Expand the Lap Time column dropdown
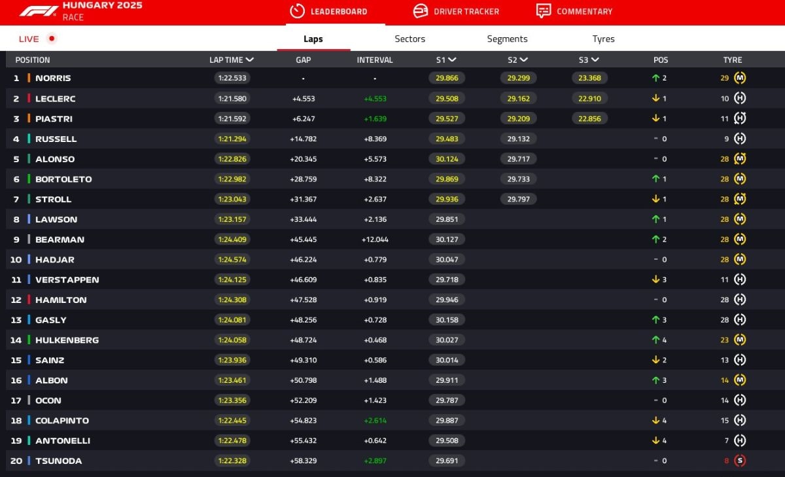The width and height of the screenshot is (785, 477). click(x=250, y=60)
